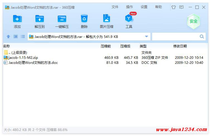The width and height of the screenshot is (211, 136).
Task: Select jacob-1.15-M2.zip file name
Action: click(23, 58)
